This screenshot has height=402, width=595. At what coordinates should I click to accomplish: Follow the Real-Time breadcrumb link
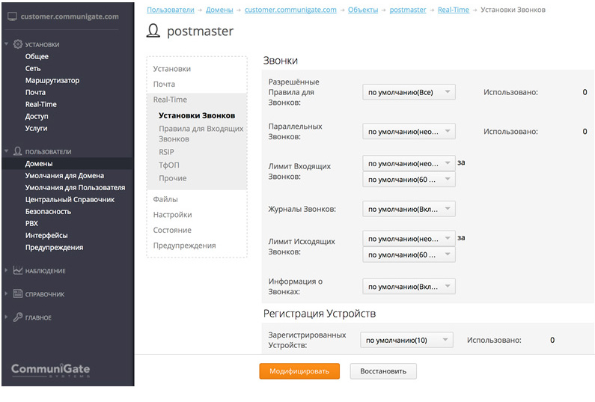(x=454, y=10)
